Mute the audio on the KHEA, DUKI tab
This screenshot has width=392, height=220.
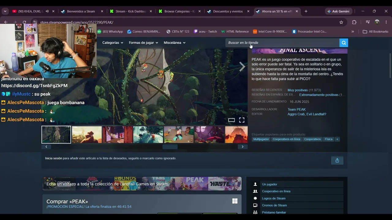tap(47, 11)
